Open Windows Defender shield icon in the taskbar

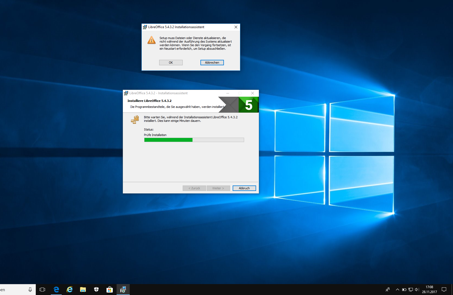[96, 290]
